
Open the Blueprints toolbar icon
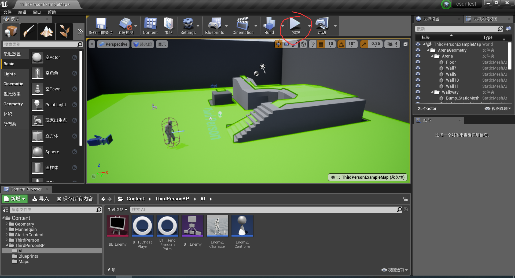point(215,25)
